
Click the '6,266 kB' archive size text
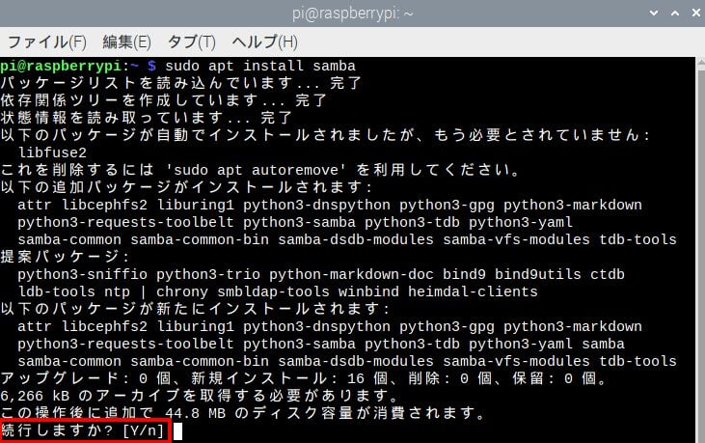pyautogui.click(x=35, y=397)
